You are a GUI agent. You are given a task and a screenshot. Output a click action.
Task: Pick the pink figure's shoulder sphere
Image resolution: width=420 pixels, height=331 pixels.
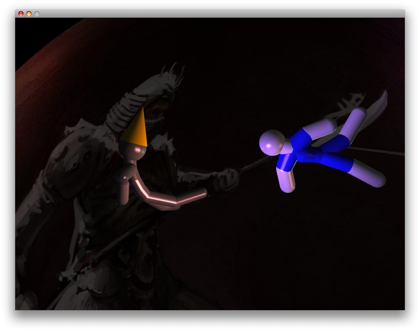pos(123,175)
